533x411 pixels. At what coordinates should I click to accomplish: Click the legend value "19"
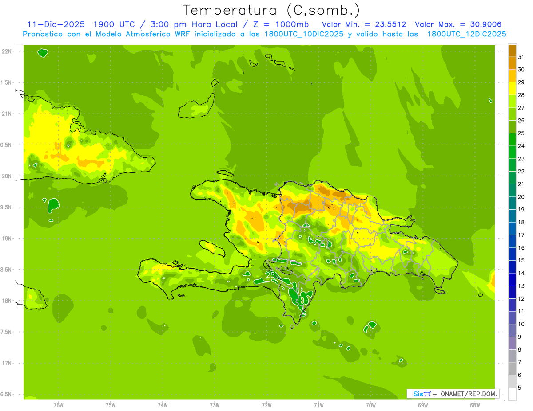click(521, 210)
